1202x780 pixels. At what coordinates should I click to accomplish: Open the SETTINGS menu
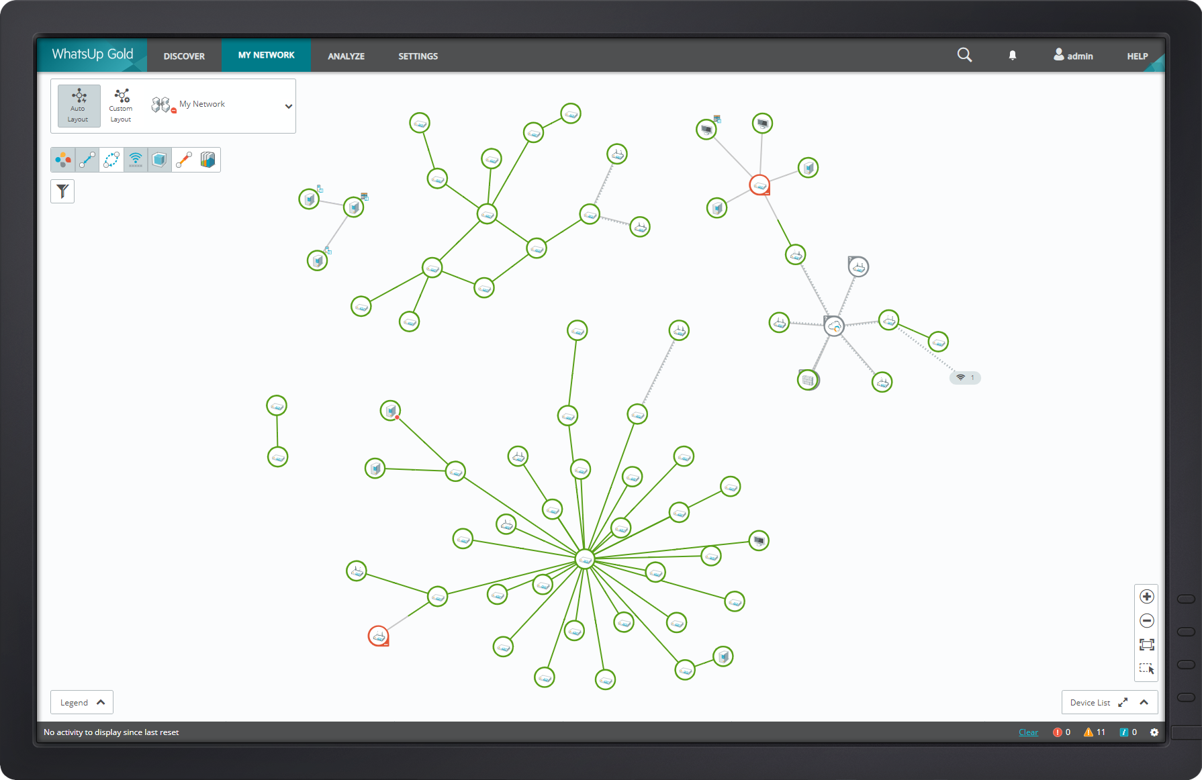coord(418,56)
